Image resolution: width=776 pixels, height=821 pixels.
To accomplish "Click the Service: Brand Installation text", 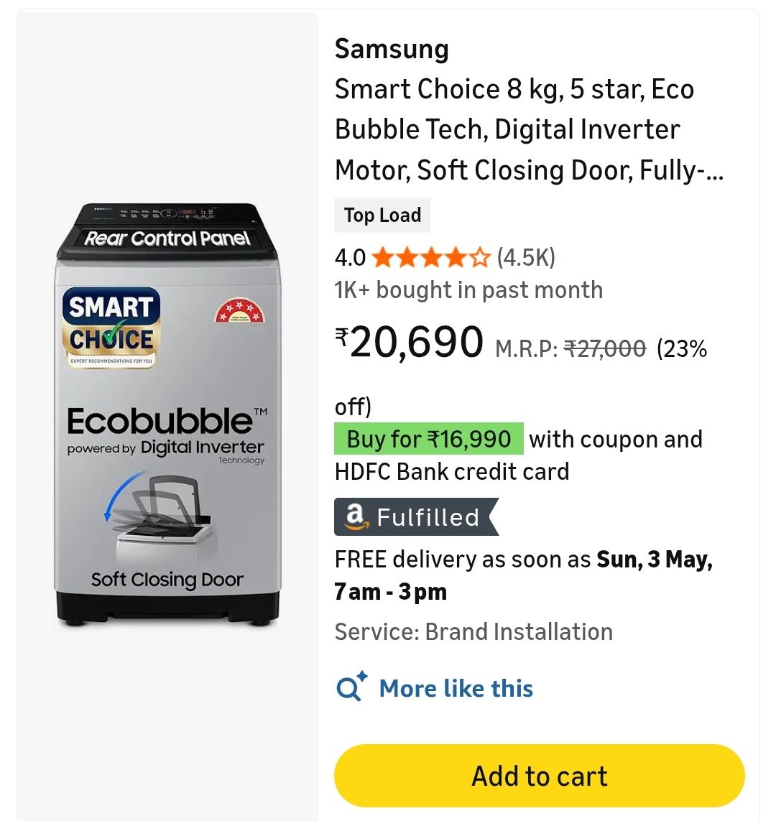I will click(x=474, y=631).
